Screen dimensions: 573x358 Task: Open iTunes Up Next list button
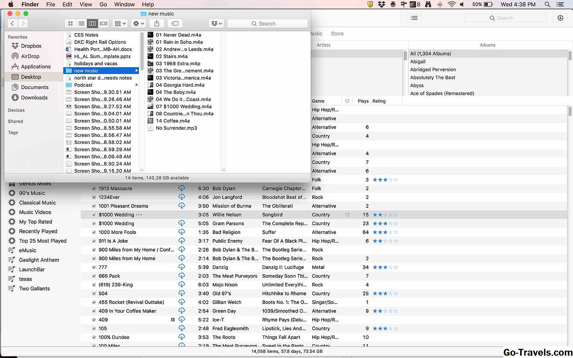pyautogui.click(x=414, y=18)
